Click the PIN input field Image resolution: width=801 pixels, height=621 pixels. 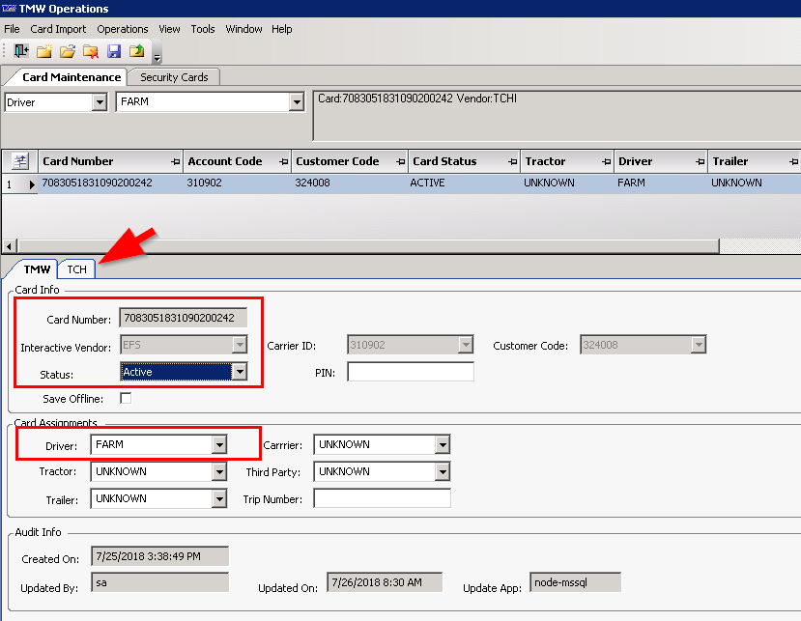[x=411, y=372]
